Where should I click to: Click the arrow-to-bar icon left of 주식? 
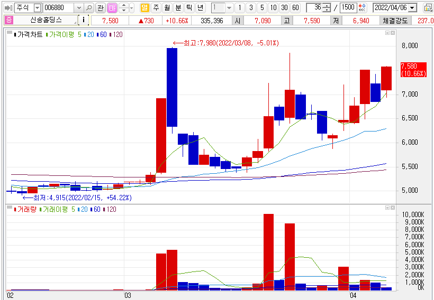8,8
